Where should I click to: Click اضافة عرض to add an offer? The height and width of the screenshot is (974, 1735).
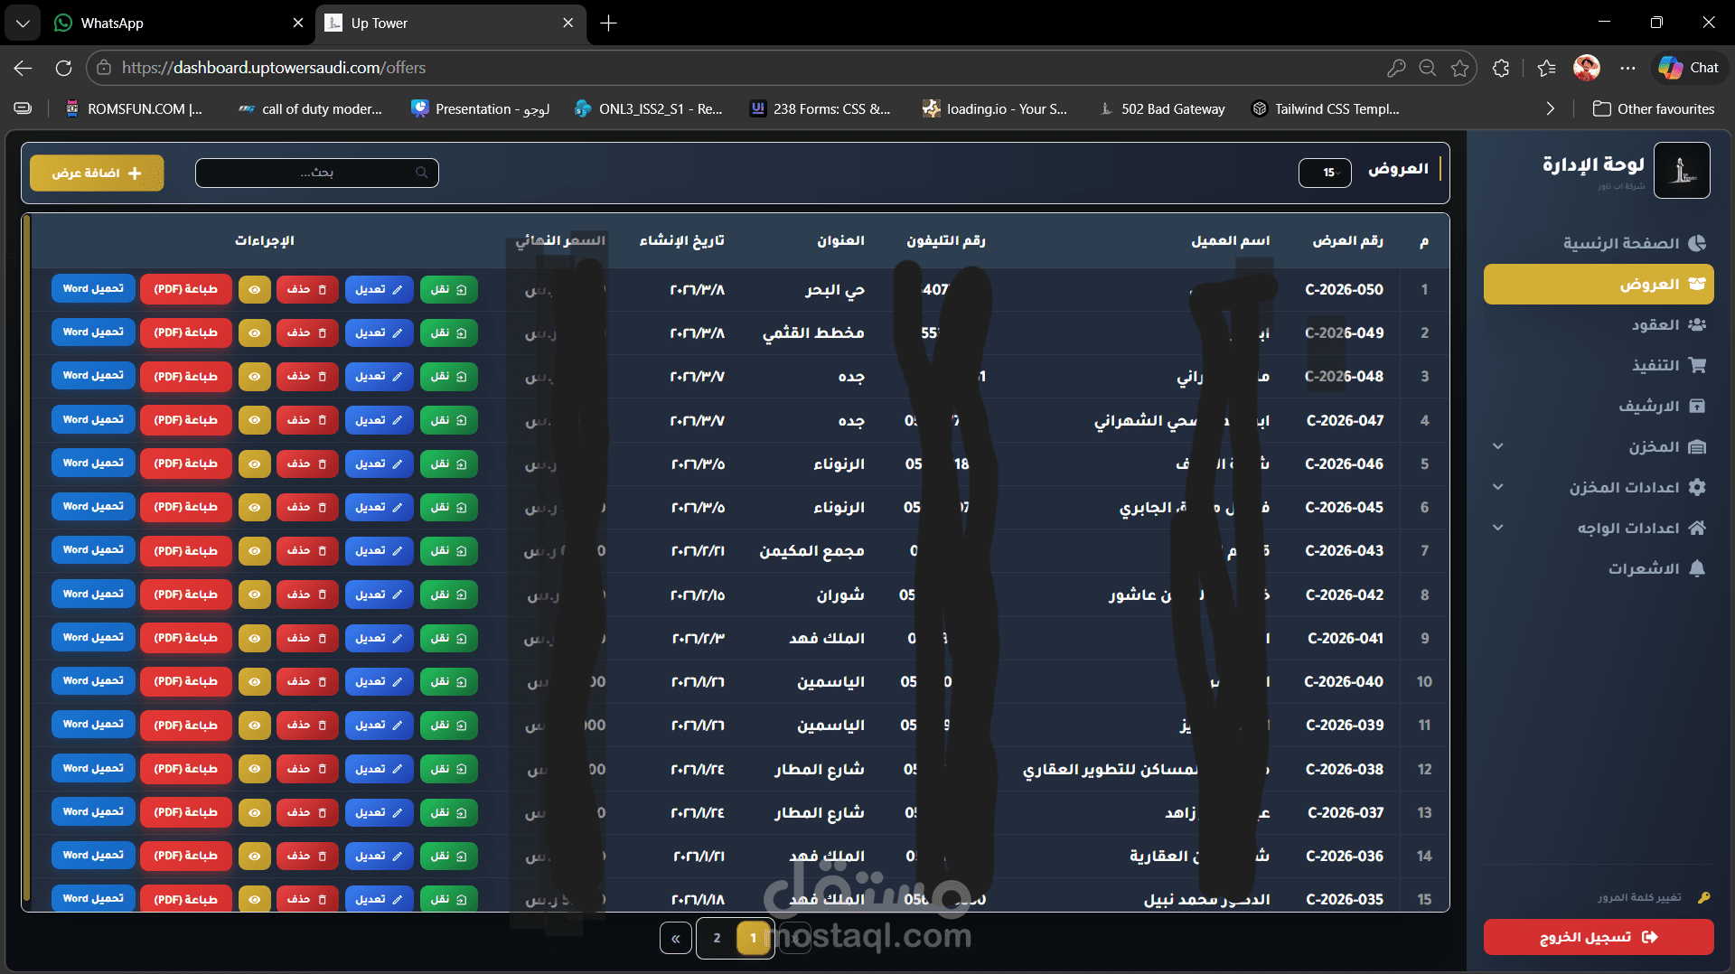97,173
